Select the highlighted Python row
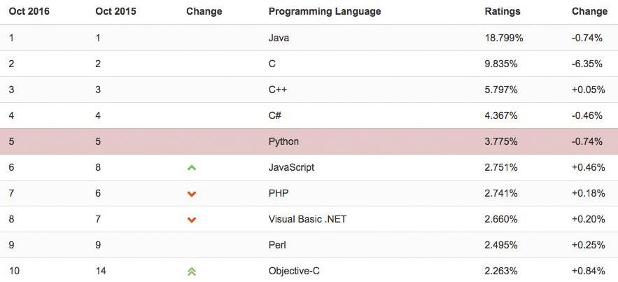The width and height of the screenshot is (618, 282). (309, 141)
